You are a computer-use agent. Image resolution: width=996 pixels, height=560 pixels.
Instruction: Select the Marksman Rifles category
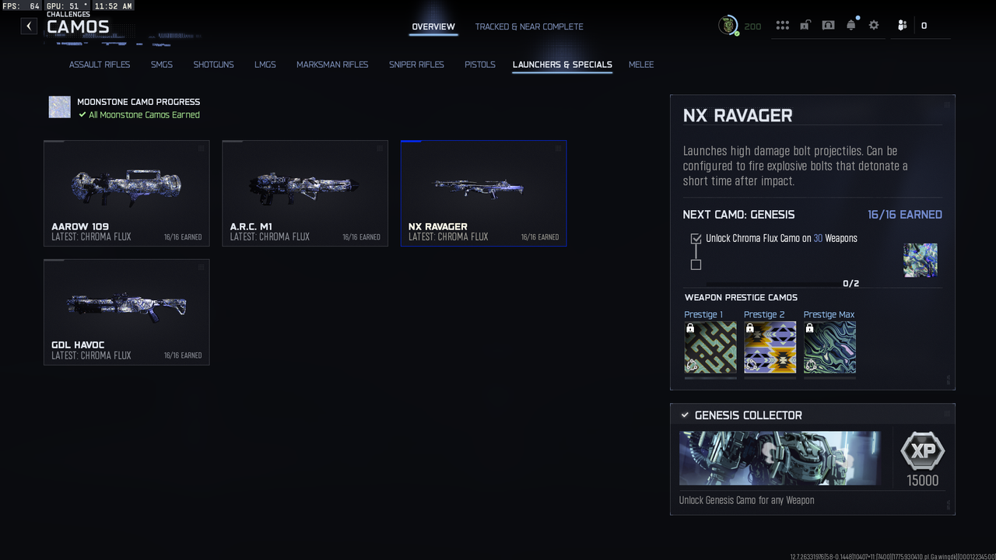332,65
